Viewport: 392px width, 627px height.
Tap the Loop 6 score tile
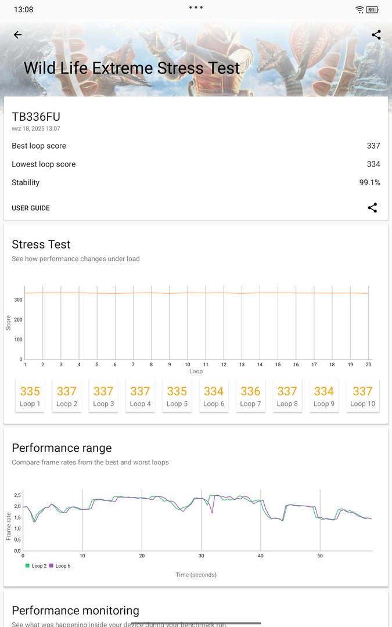214,396
